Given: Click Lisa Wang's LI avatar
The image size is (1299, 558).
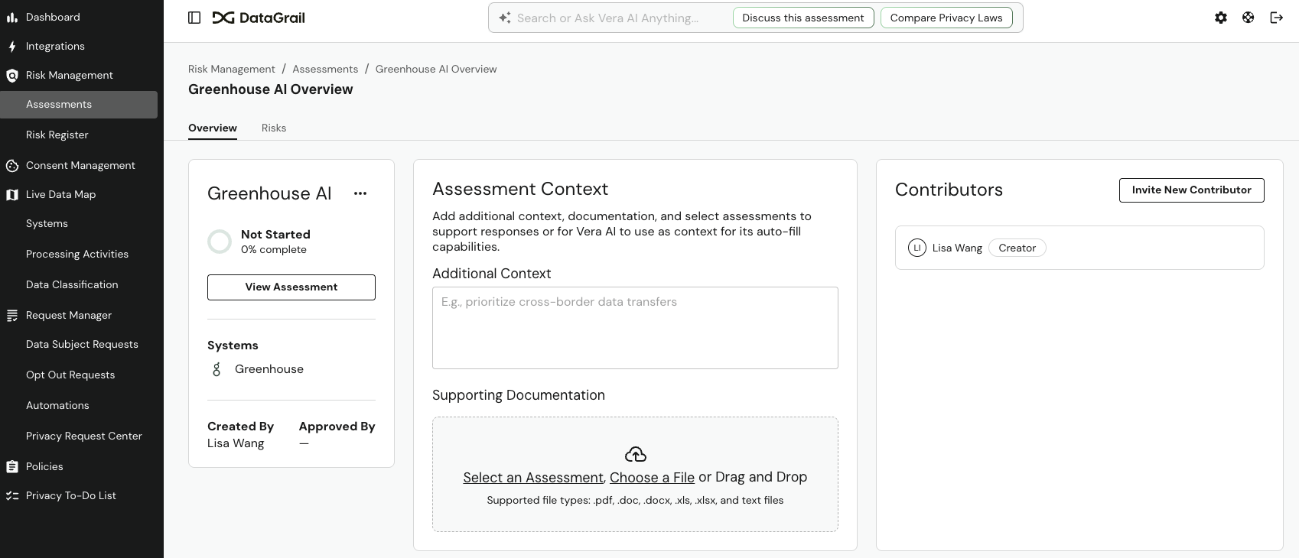Looking at the screenshot, I should pyautogui.click(x=916, y=248).
